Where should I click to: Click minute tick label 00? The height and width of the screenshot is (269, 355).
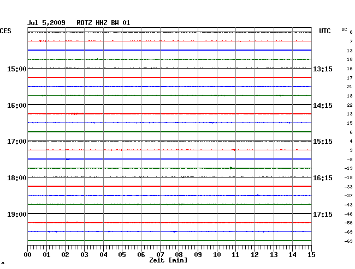pyautogui.click(x=28, y=254)
